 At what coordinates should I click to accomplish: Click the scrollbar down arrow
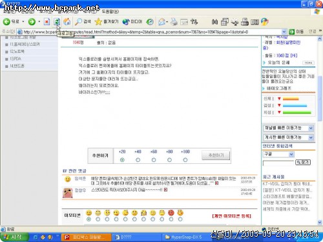[x=320, y=222]
